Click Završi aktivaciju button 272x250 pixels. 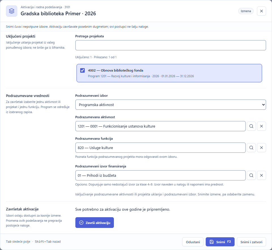(x=95, y=223)
